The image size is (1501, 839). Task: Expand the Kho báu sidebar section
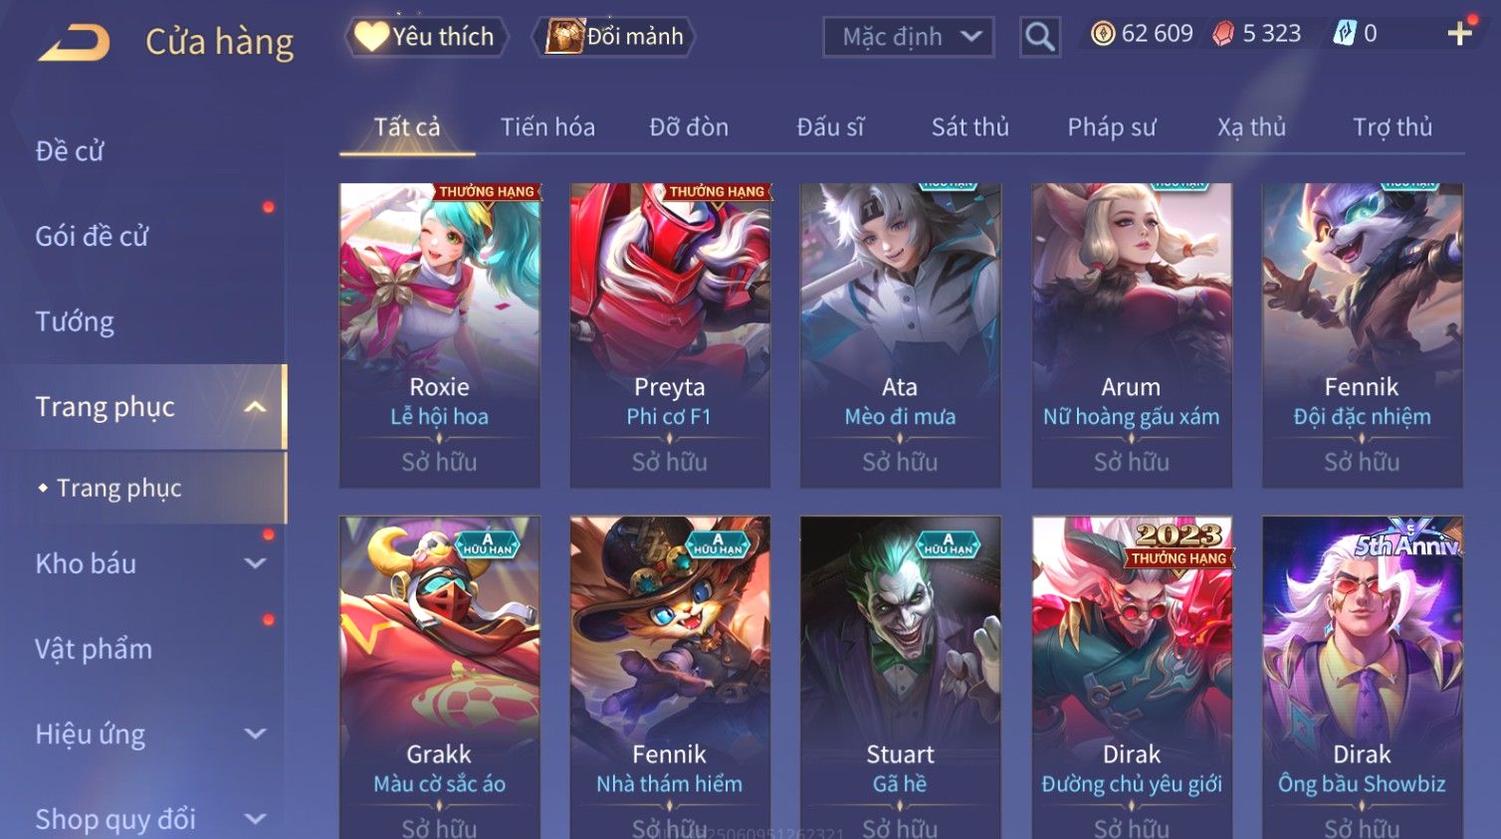(255, 563)
